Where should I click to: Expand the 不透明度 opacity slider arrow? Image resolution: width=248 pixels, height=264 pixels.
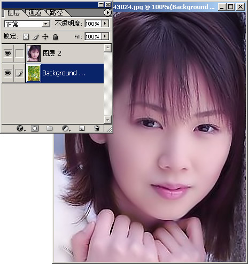pyautogui.click(x=105, y=24)
